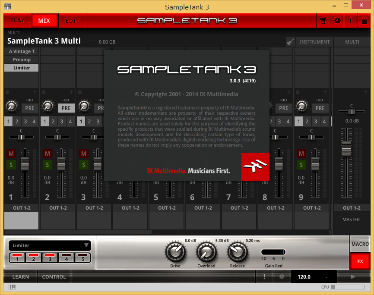Select the 'A Vintage T' instrument slot
The height and width of the screenshot is (295, 374).
click(22, 51)
